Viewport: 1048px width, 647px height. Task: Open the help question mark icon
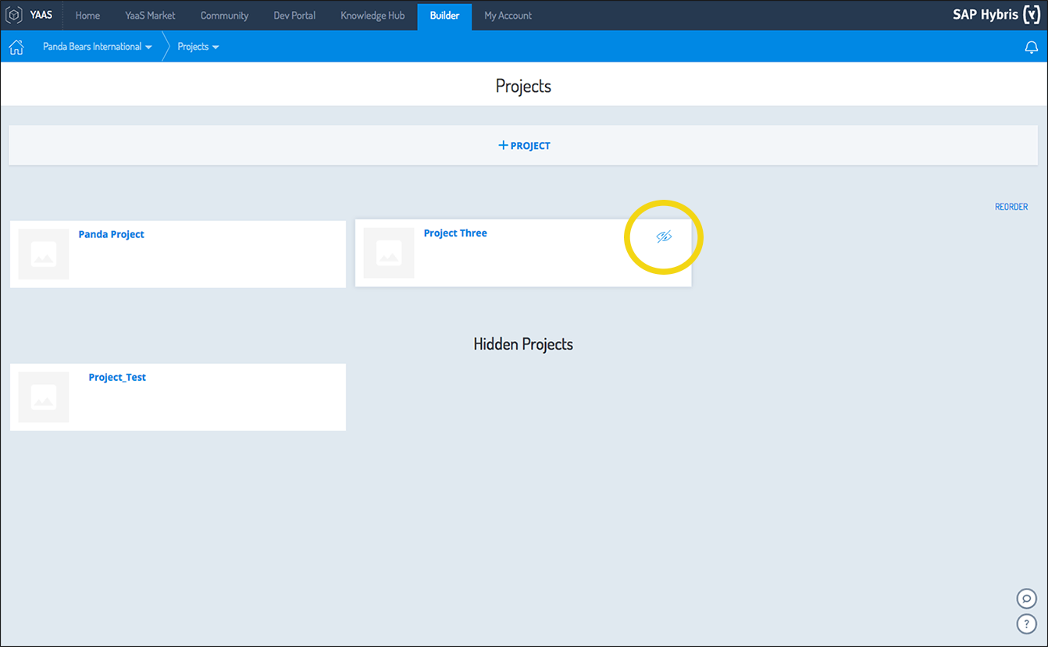click(1026, 624)
